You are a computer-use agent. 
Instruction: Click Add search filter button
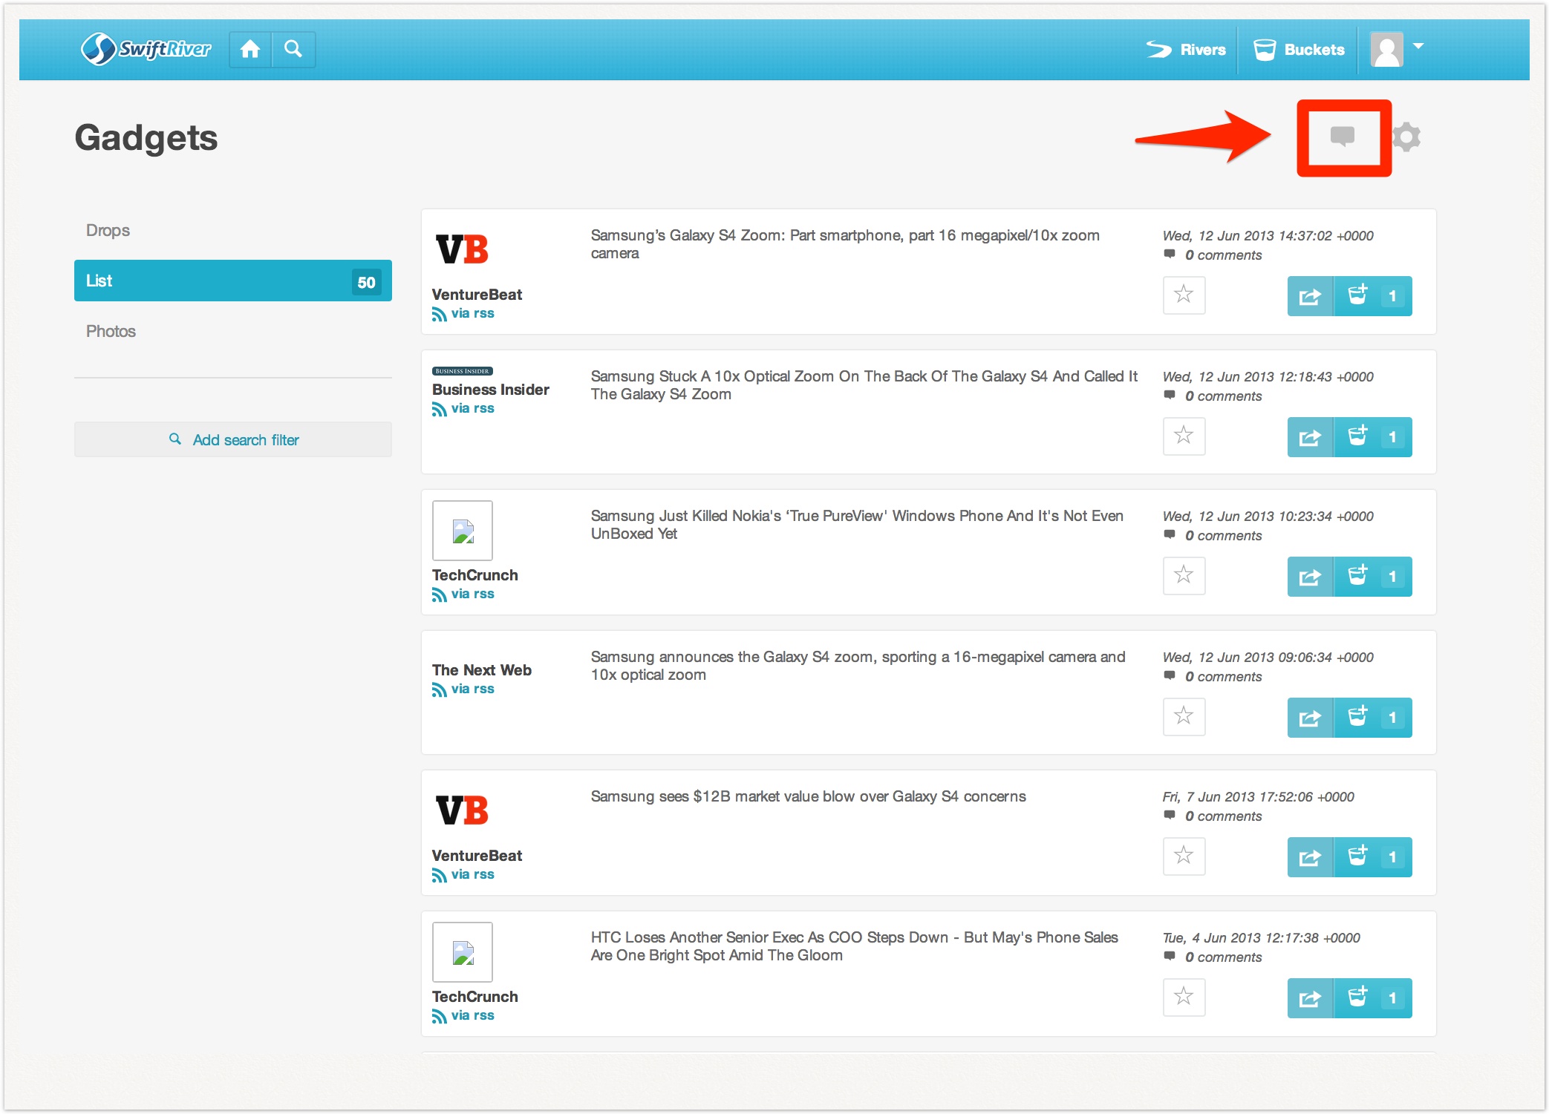coord(233,439)
